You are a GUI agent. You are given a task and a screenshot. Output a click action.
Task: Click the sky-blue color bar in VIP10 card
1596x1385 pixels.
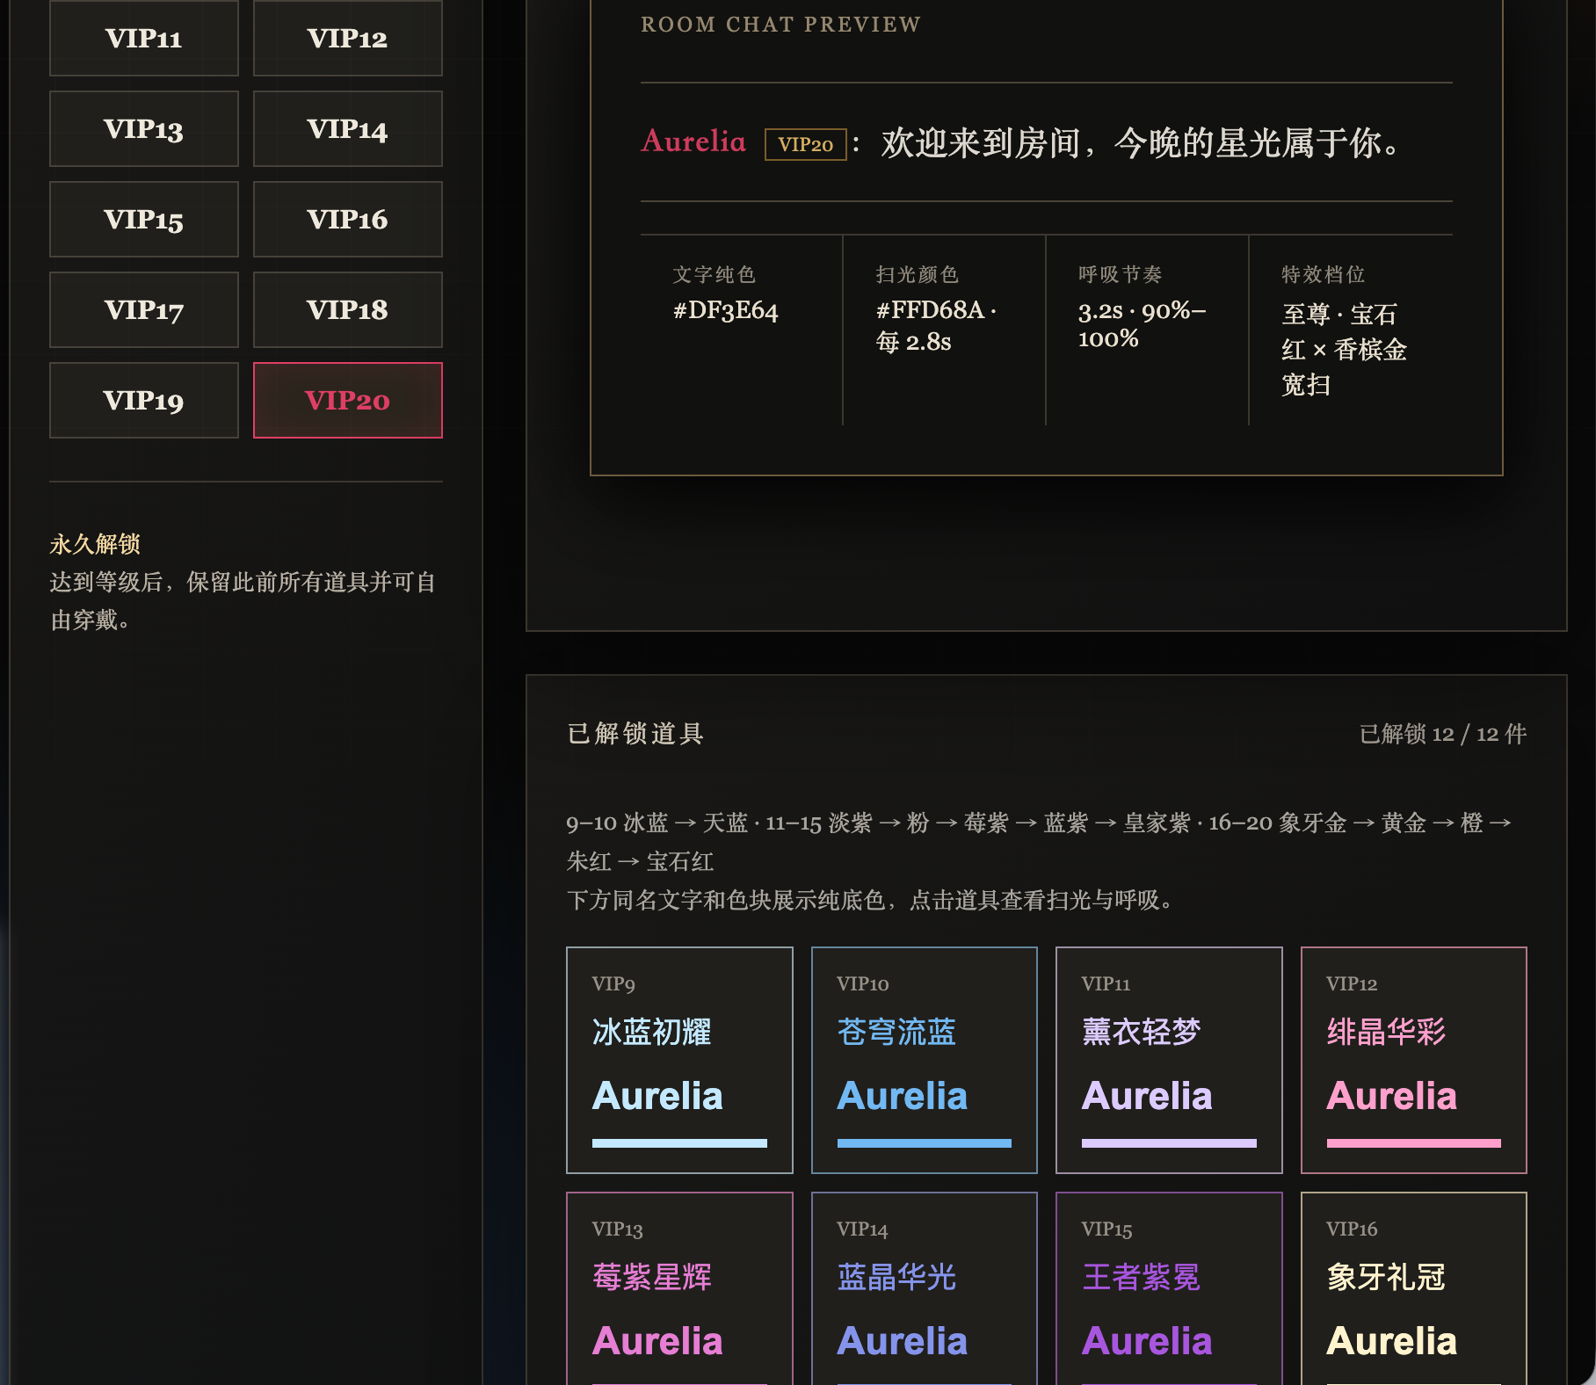(x=925, y=1143)
